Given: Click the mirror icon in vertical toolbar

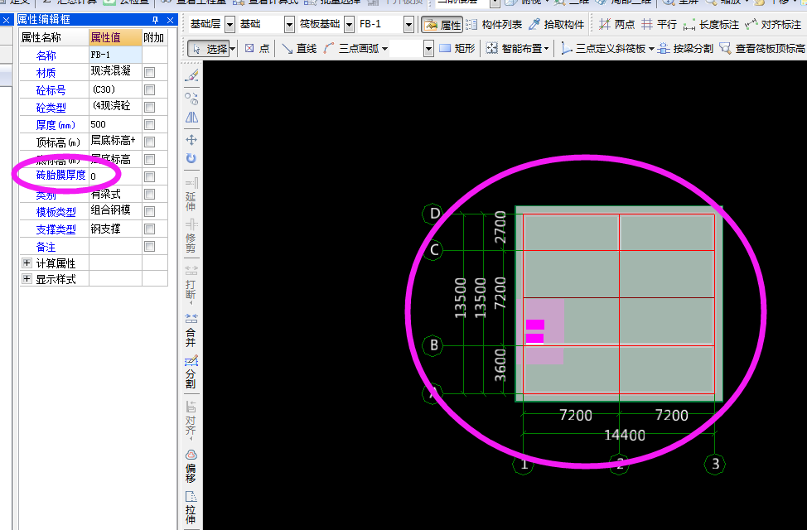Looking at the screenshot, I should (191, 118).
